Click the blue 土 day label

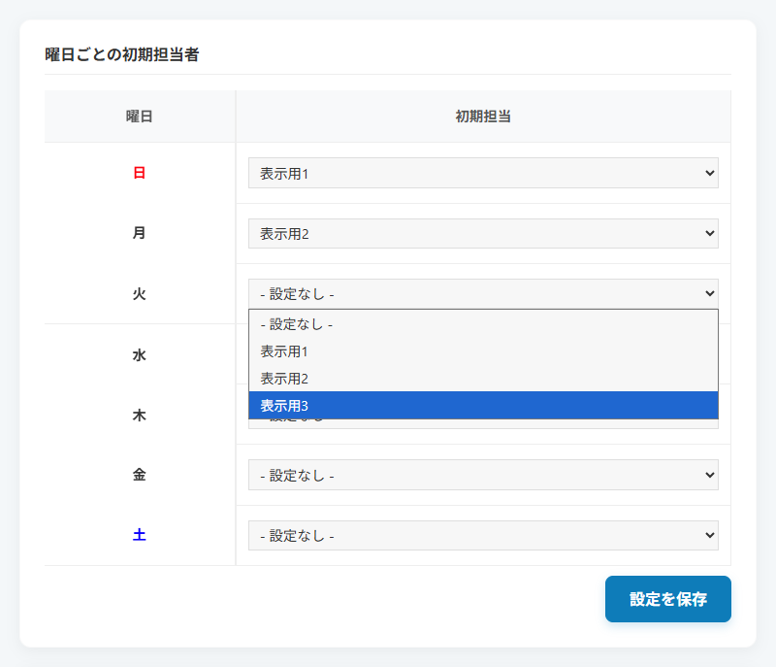(140, 535)
